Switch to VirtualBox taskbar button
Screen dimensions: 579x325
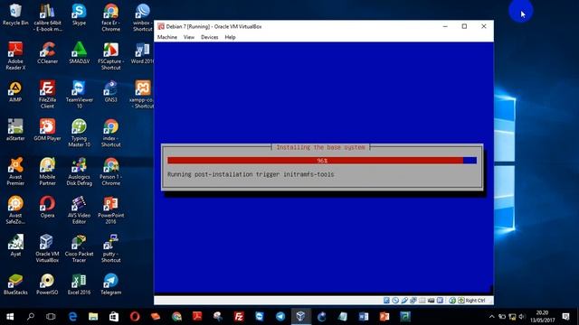[x=300, y=317]
